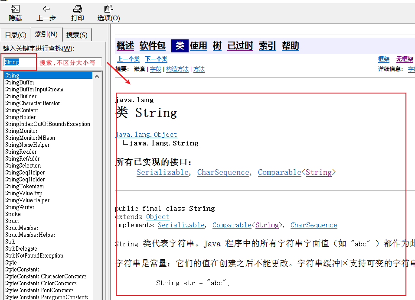Switch to the 搜索 (Search) tab
This screenshot has height=300, width=415.
point(77,35)
